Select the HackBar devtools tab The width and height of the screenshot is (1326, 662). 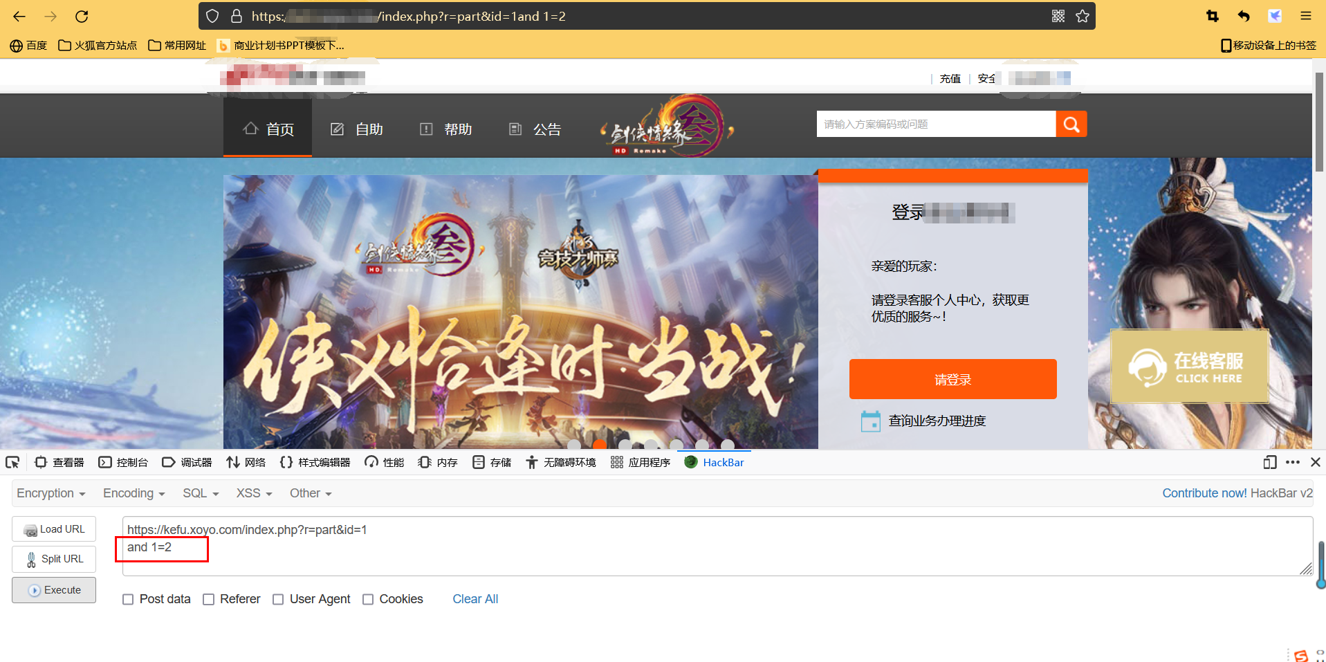click(714, 462)
